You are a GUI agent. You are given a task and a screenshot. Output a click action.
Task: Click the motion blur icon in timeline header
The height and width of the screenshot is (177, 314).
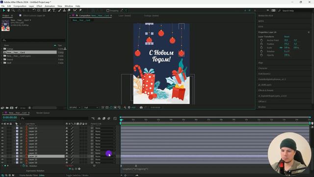(109, 118)
